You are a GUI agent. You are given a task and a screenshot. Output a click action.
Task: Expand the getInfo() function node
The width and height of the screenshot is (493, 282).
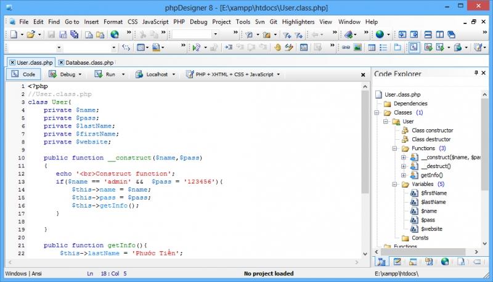(404, 175)
